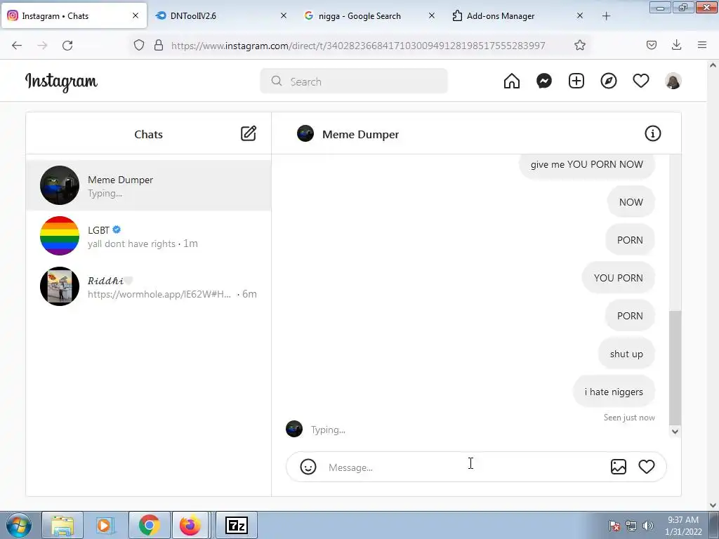Screen dimensions: 719x539
Task: Switch to the Add-ons Manager tab
Action: 518,16
